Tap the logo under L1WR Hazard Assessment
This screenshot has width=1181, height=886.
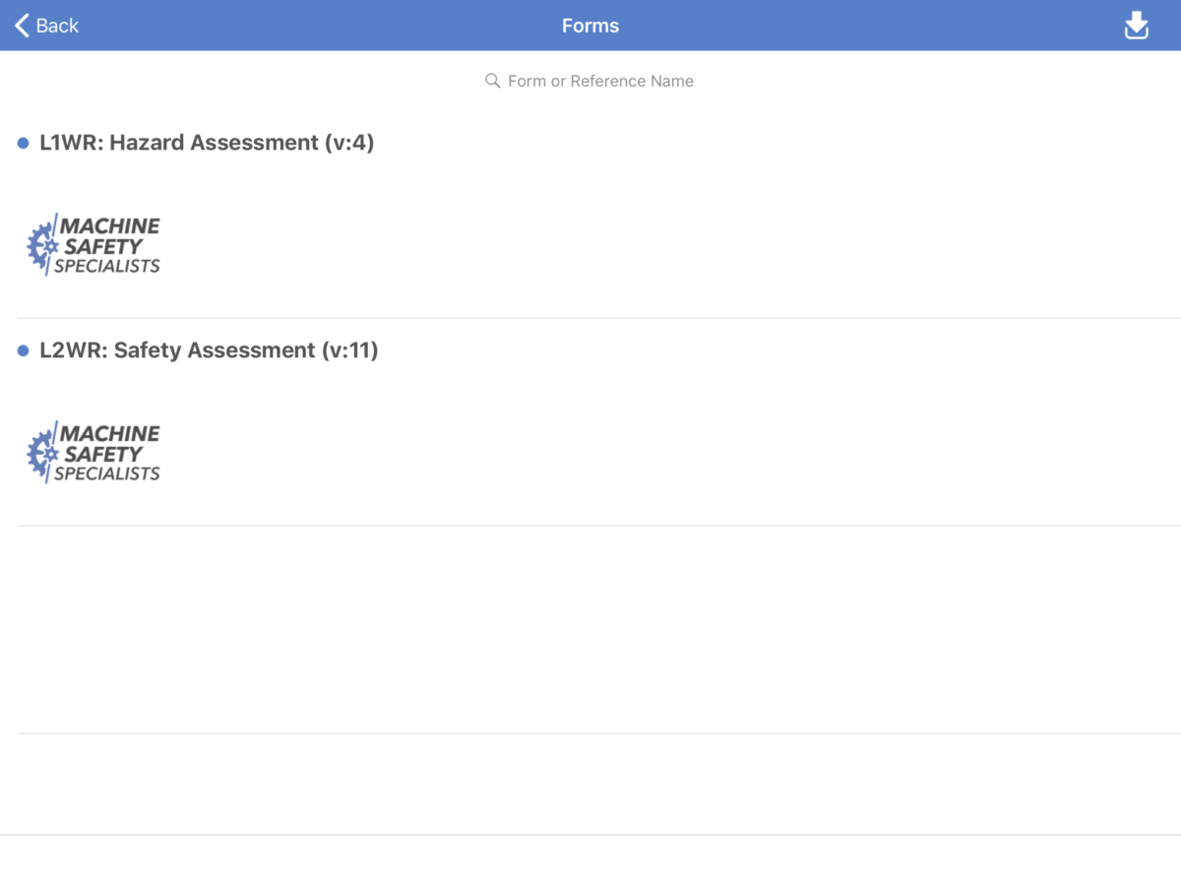click(93, 244)
